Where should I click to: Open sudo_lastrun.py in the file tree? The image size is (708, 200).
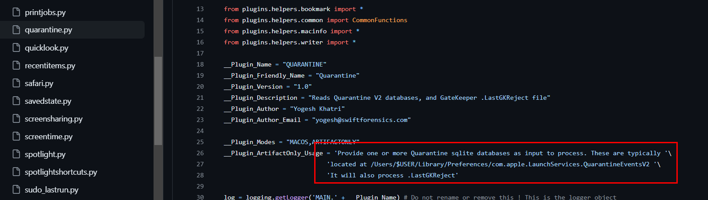(52, 190)
